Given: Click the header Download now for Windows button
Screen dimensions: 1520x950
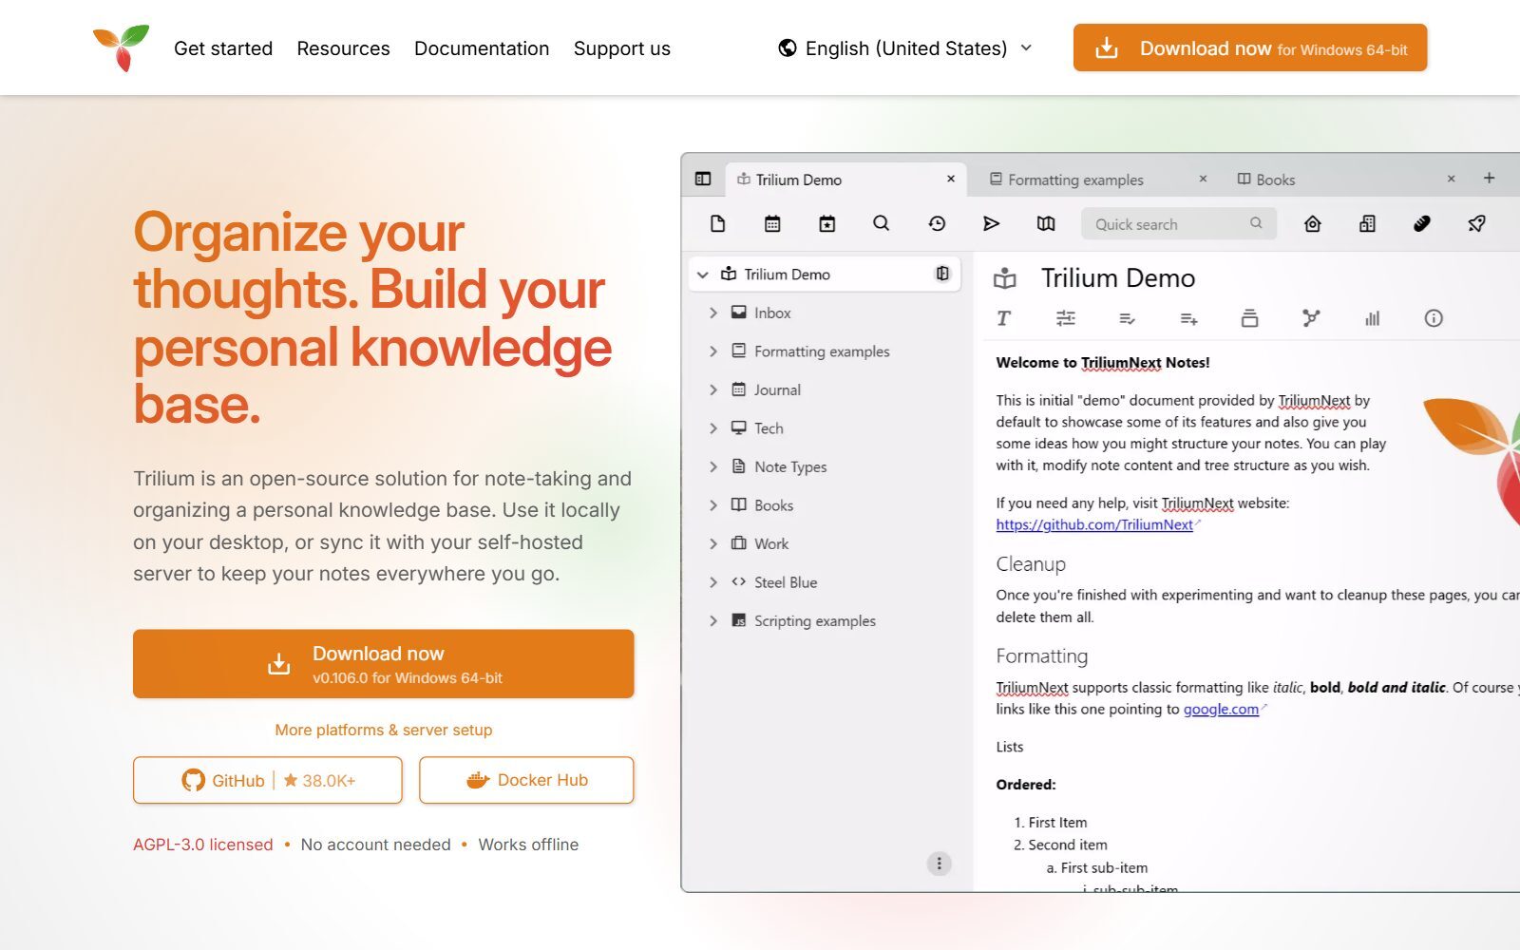Looking at the screenshot, I should click(x=1250, y=47).
